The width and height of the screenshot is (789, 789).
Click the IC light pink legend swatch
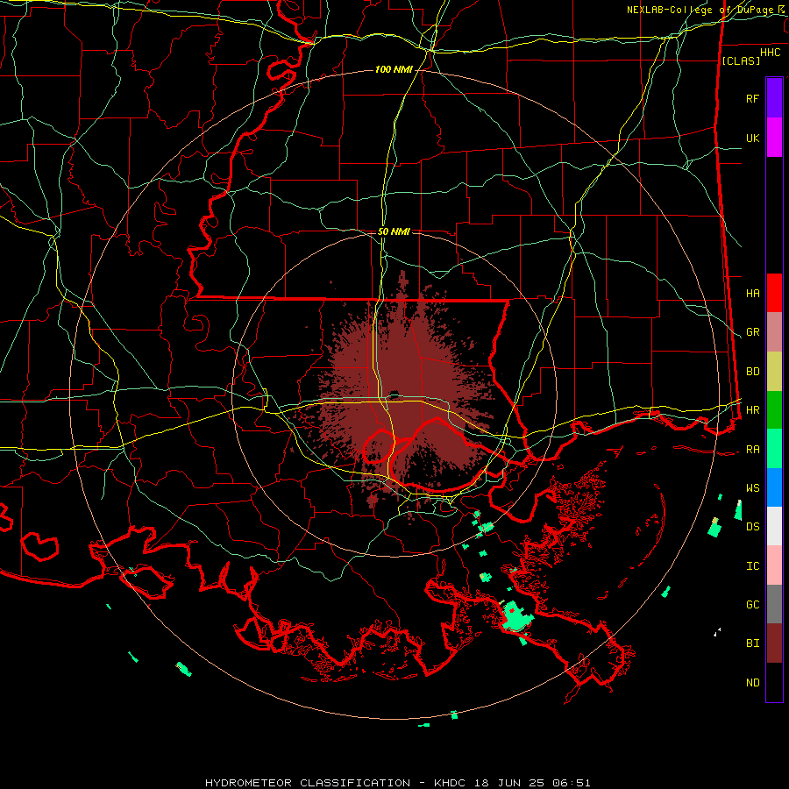774,565
